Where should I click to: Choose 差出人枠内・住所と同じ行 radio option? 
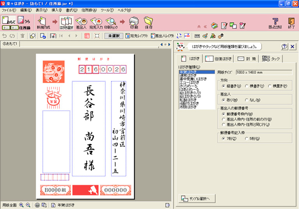(x=223, y=124)
